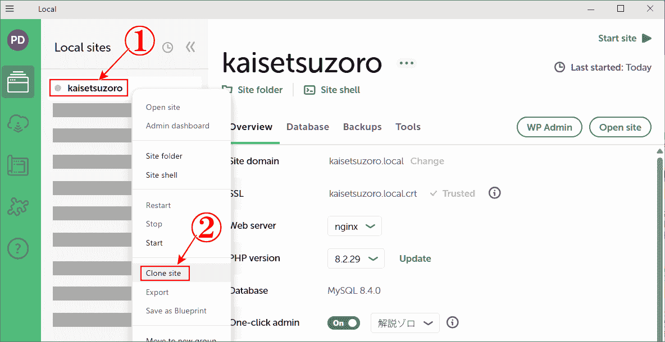Switch to the Backups tab

[x=362, y=127]
